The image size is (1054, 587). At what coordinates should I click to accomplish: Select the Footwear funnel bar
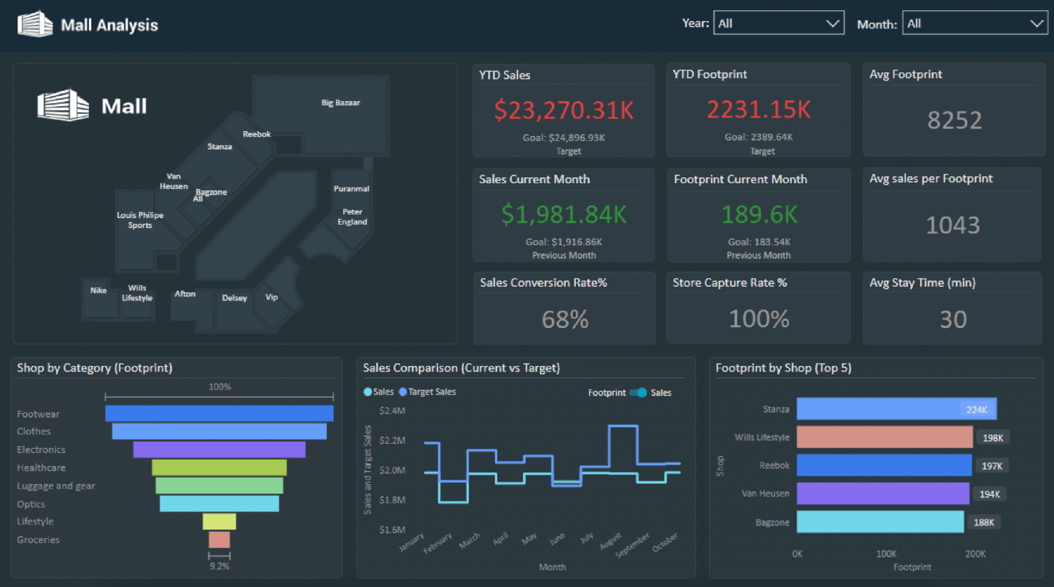tap(219, 414)
